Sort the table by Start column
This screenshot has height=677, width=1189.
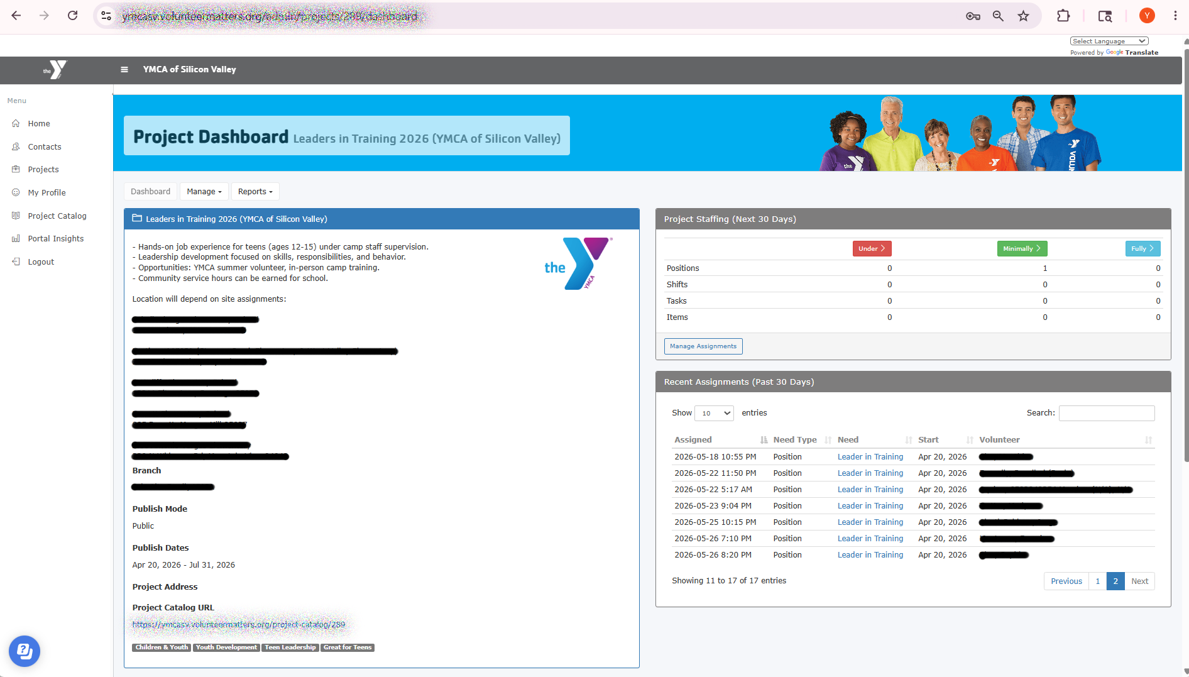point(945,440)
